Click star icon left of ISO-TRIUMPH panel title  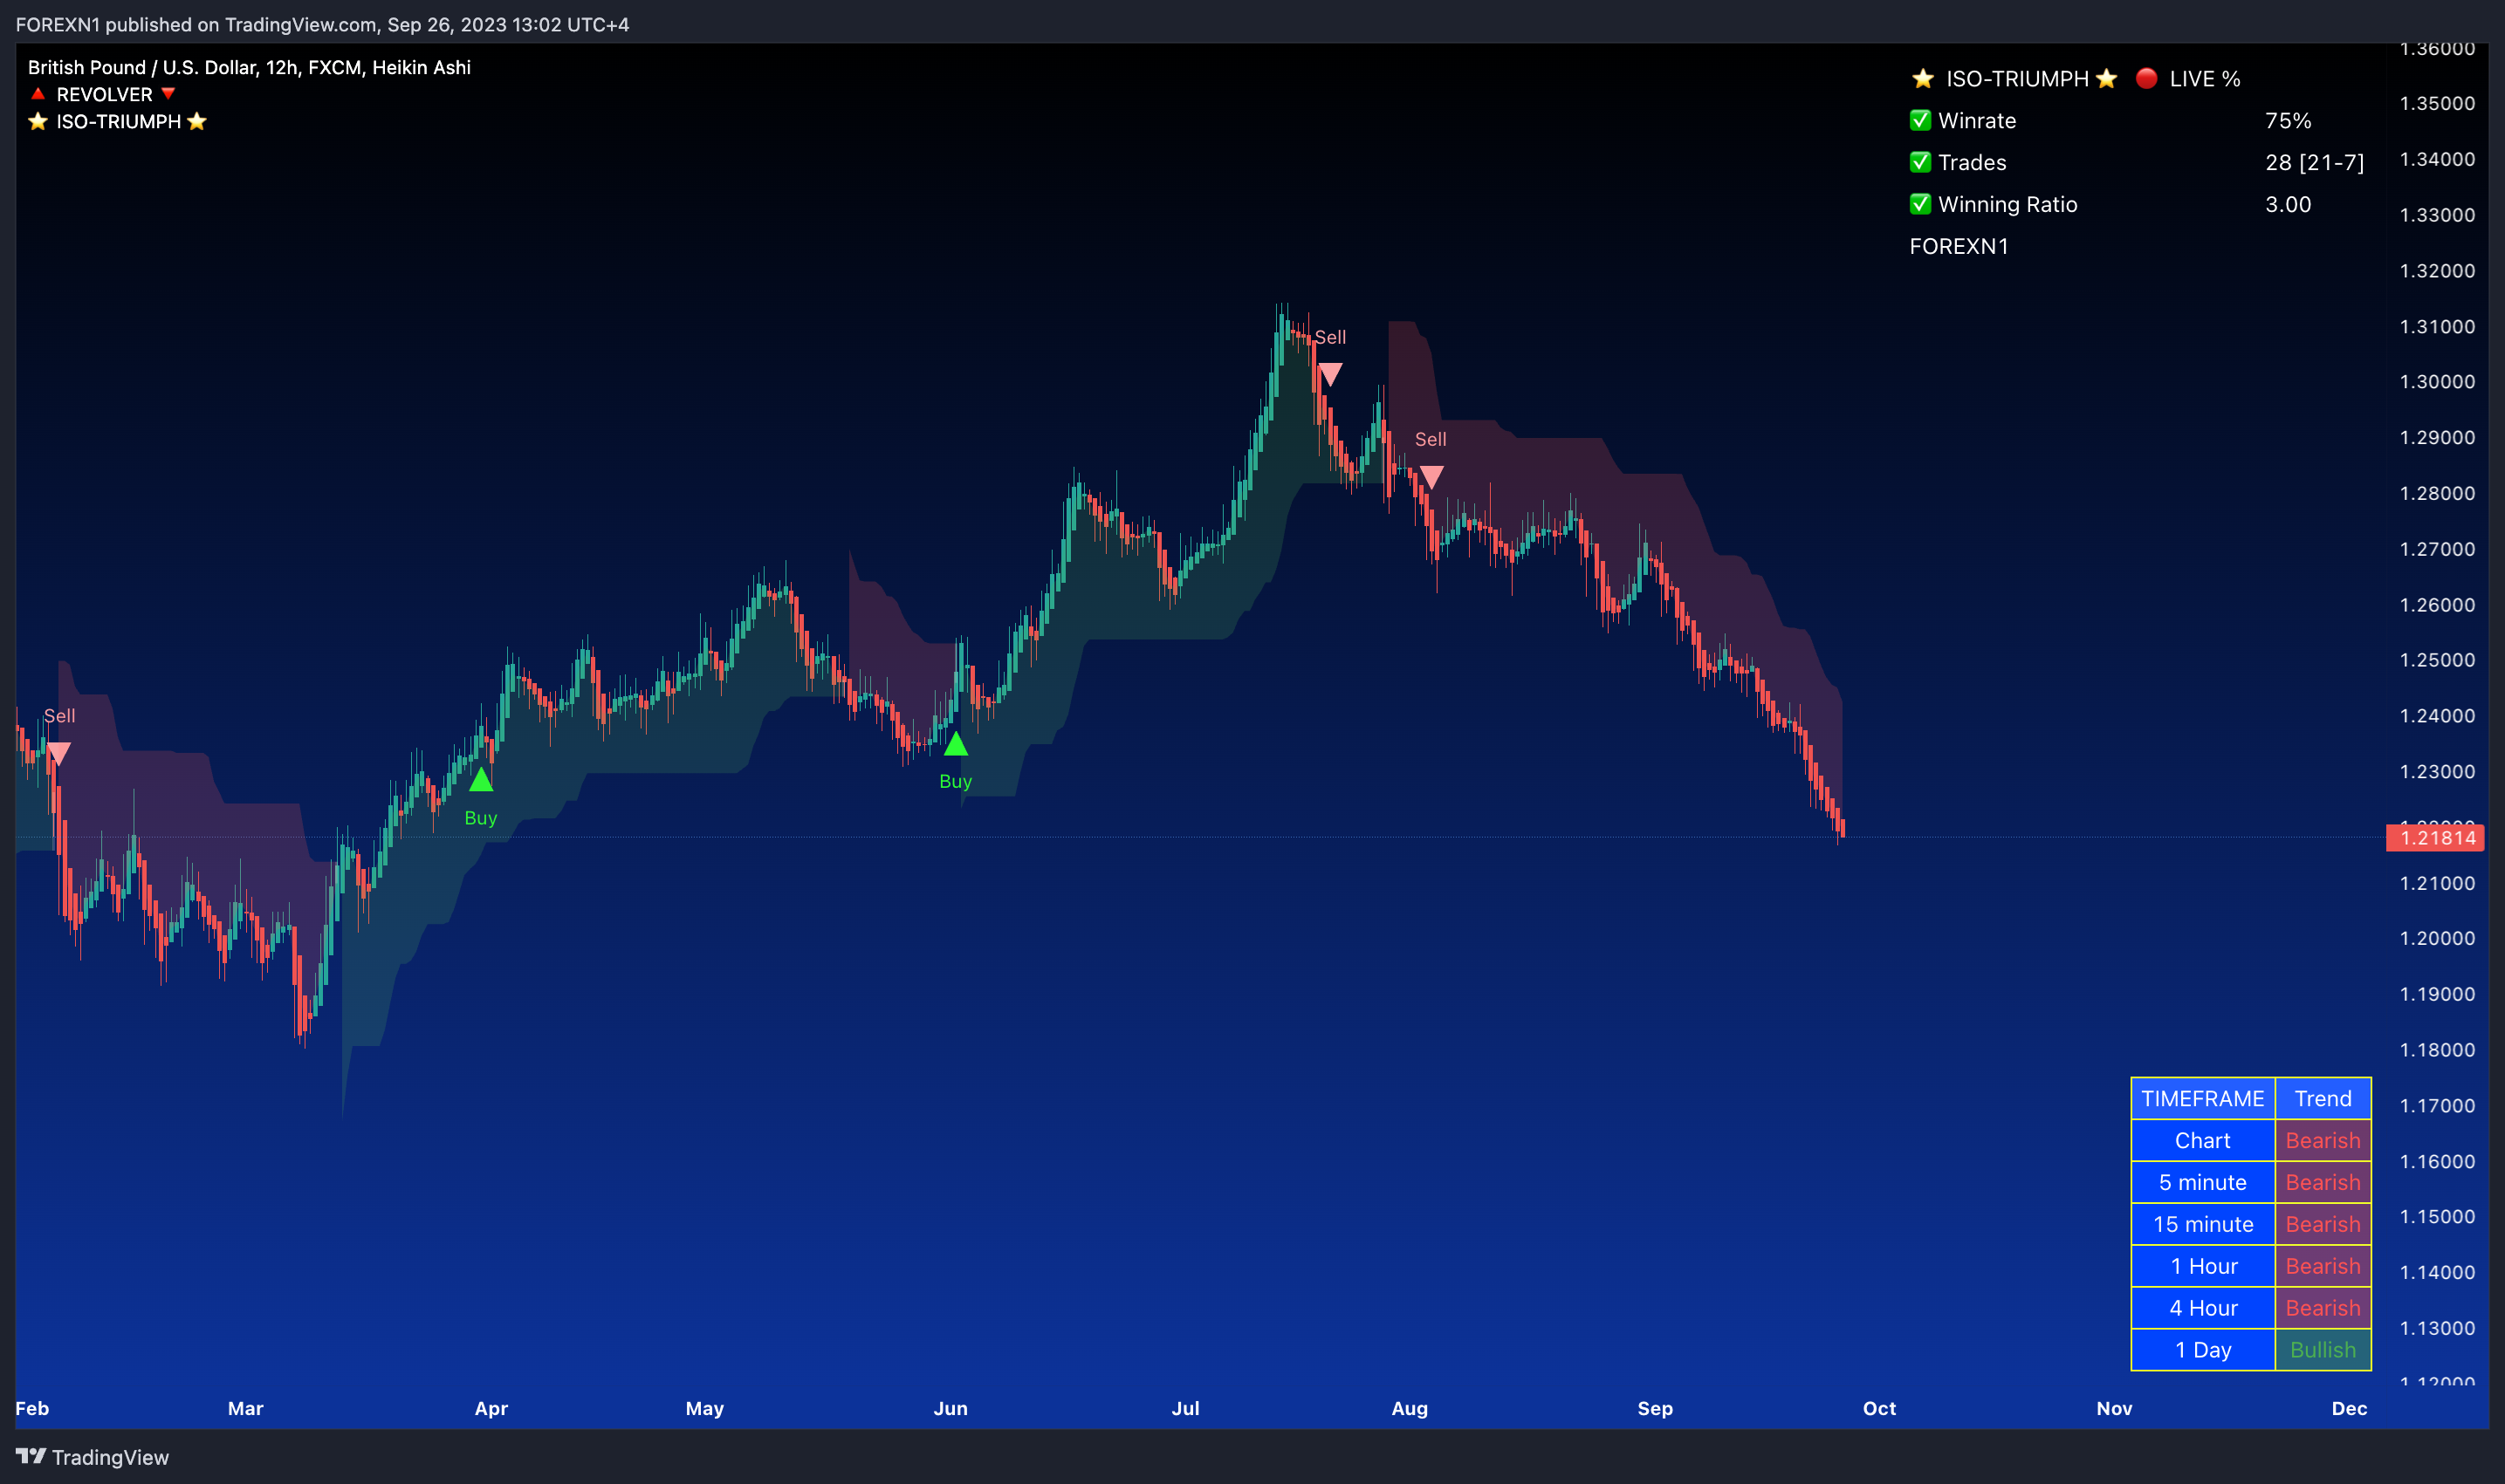coord(1923,78)
